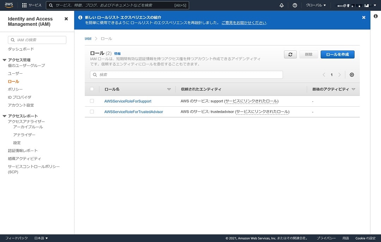Open roles table preferences gear
Viewport: 381px width, 242px height.
coord(352,75)
